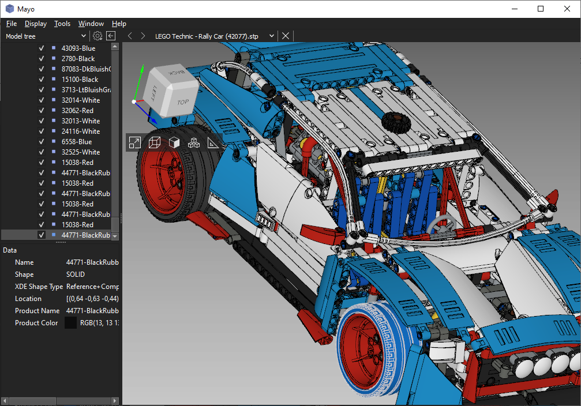Click the Shape value SOLID
This screenshot has height=406, width=581.
coord(76,275)
